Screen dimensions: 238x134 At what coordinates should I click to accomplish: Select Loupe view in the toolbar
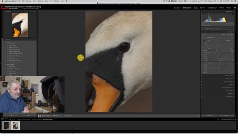39,116
